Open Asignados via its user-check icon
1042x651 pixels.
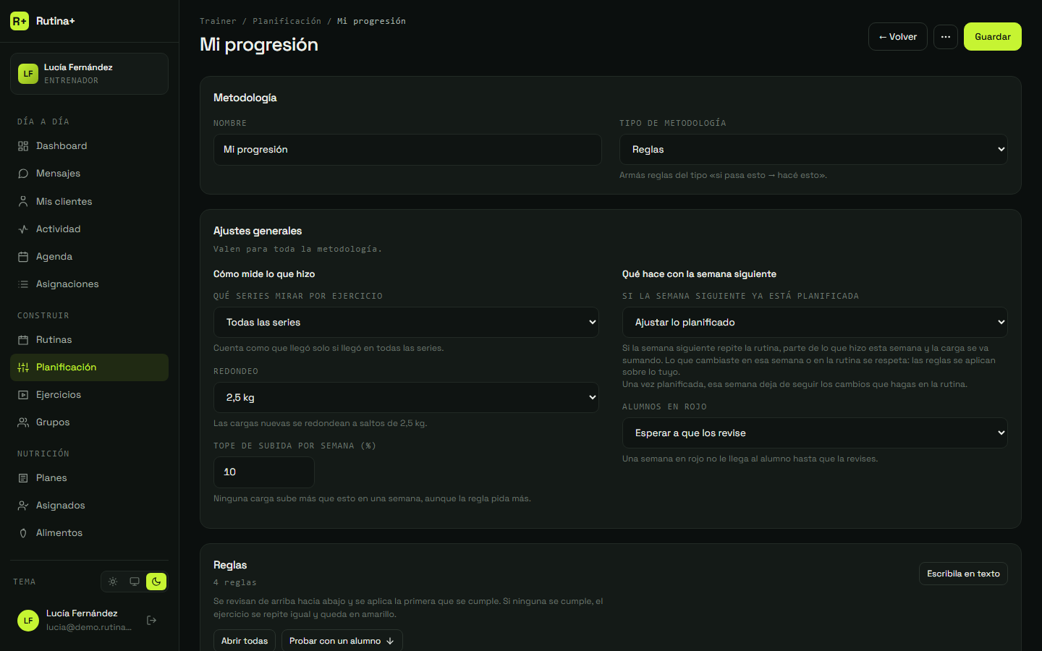(23, 506)
